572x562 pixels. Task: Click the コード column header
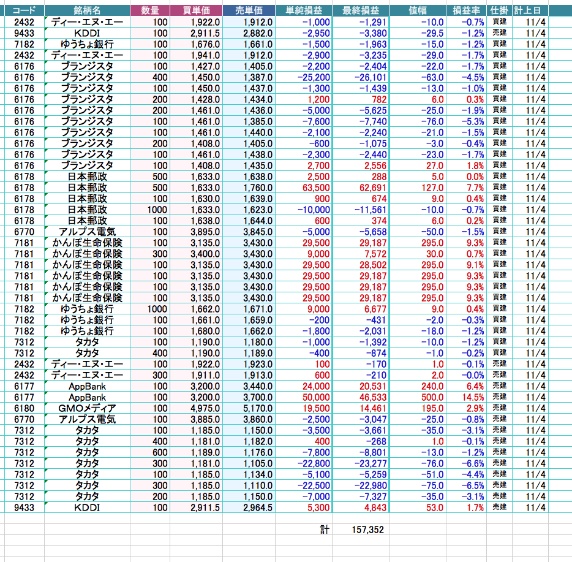click(23, 10)
